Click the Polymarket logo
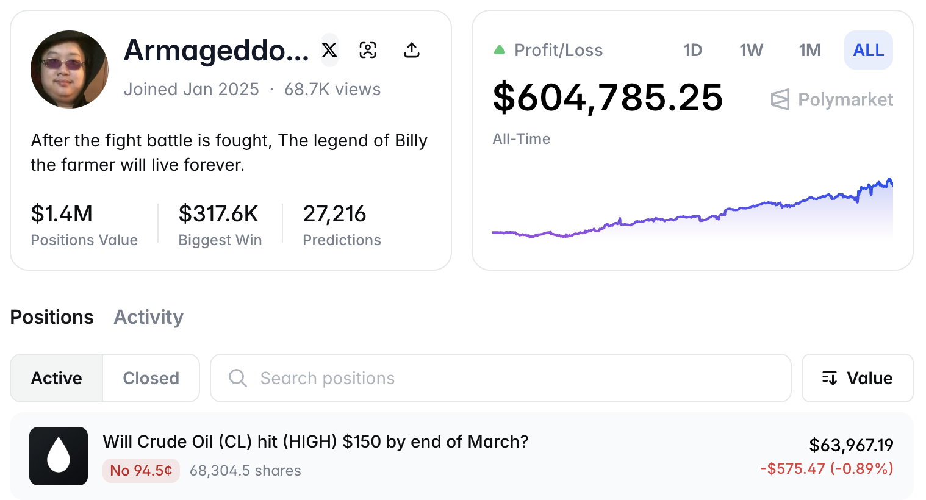This screenshot has width=926, height=500. coord(832,99)
